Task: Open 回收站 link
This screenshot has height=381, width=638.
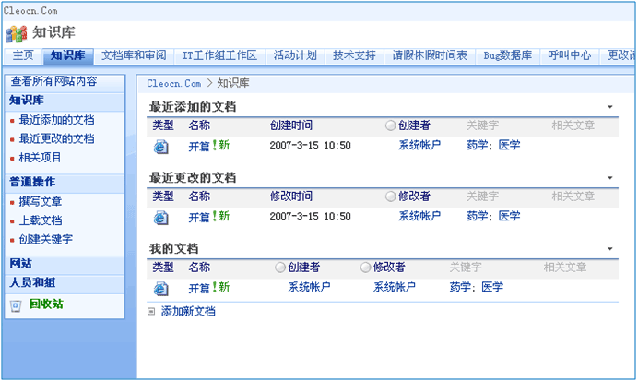Action: click(x=46, y=304)
